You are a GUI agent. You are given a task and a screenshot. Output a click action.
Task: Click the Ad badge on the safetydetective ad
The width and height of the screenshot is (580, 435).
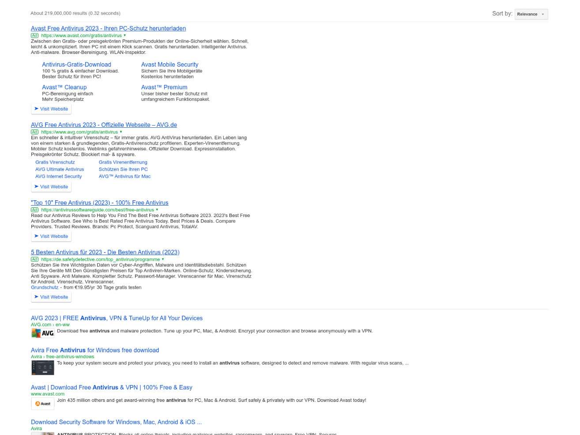34,259
